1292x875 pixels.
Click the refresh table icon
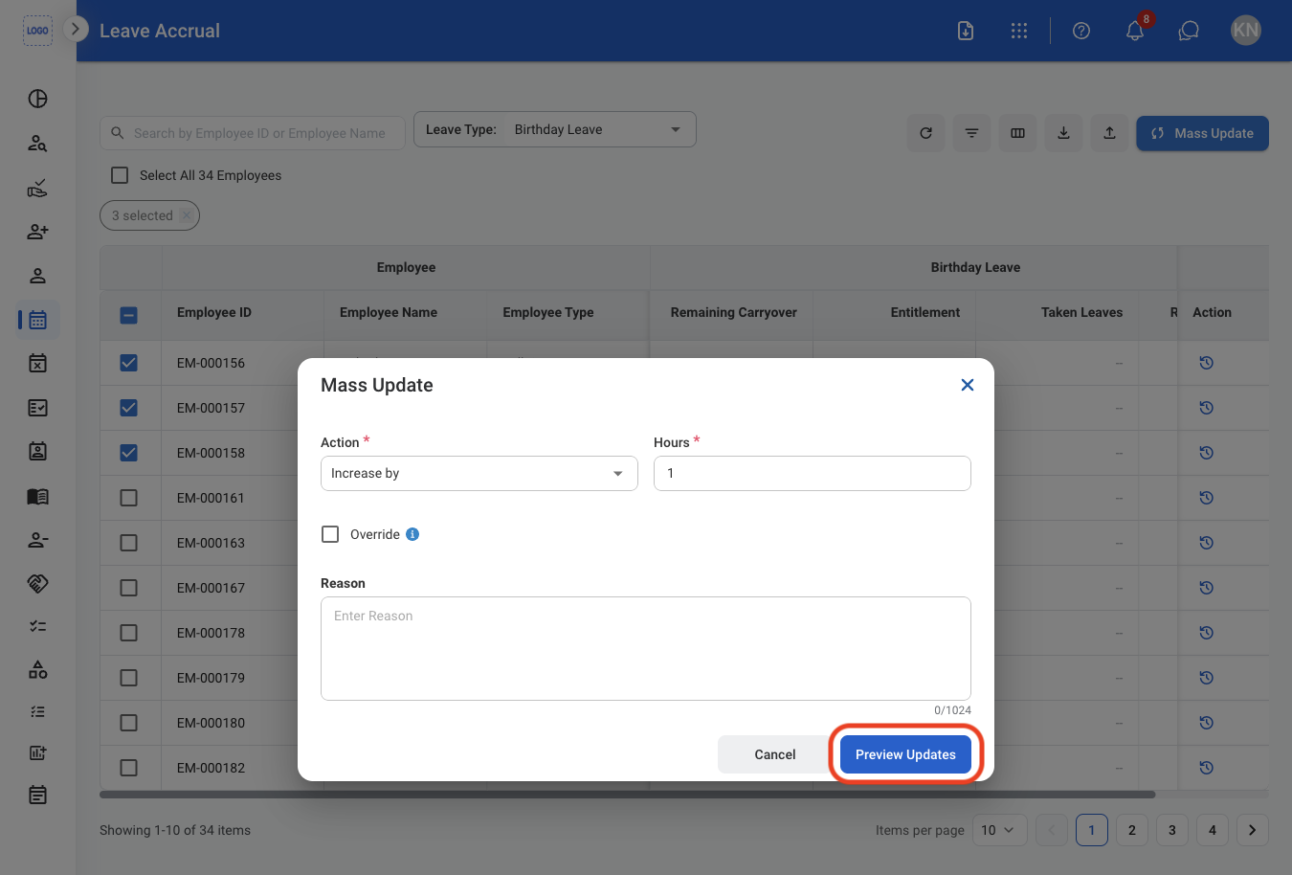pos(925,133)
